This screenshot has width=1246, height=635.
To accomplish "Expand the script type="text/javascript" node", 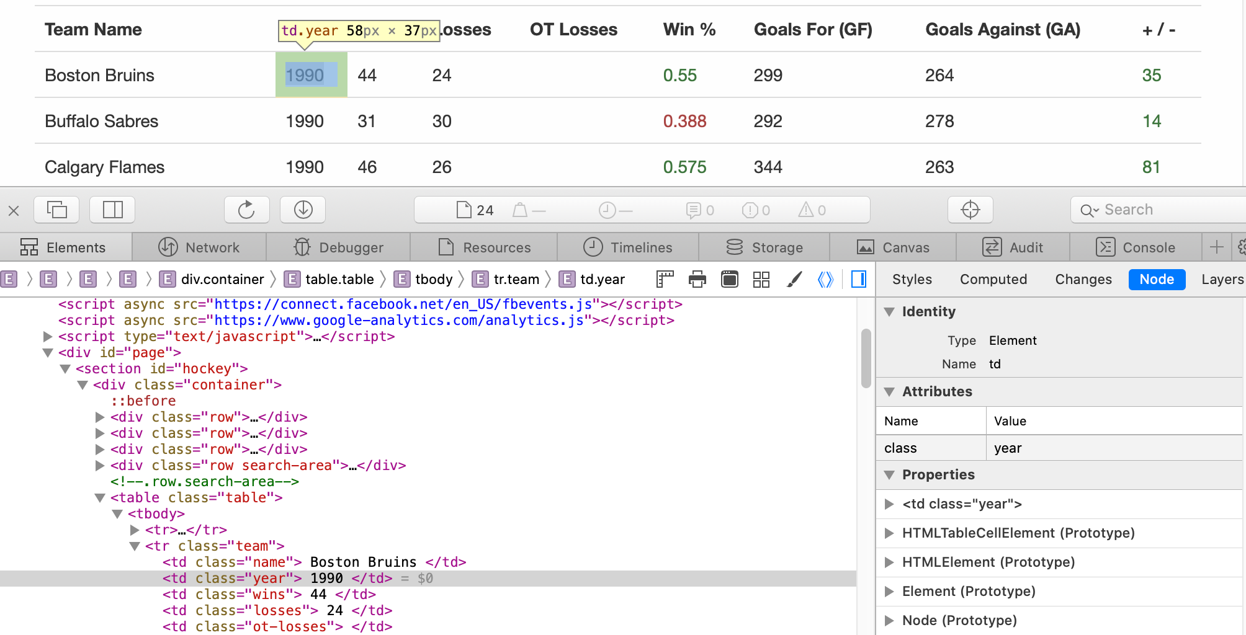I will pos(47,337).
